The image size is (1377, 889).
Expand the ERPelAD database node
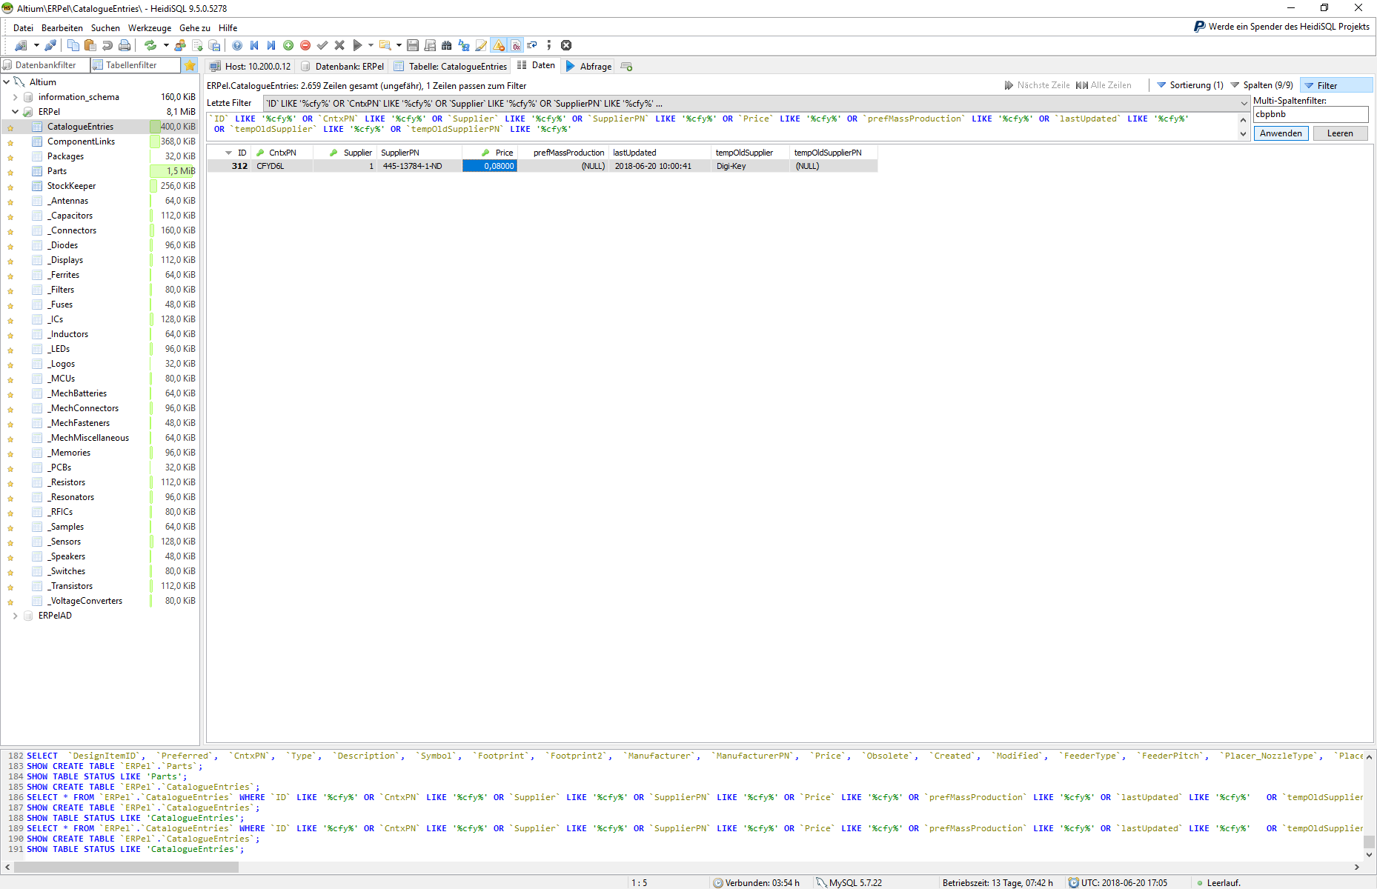(15, 616)
